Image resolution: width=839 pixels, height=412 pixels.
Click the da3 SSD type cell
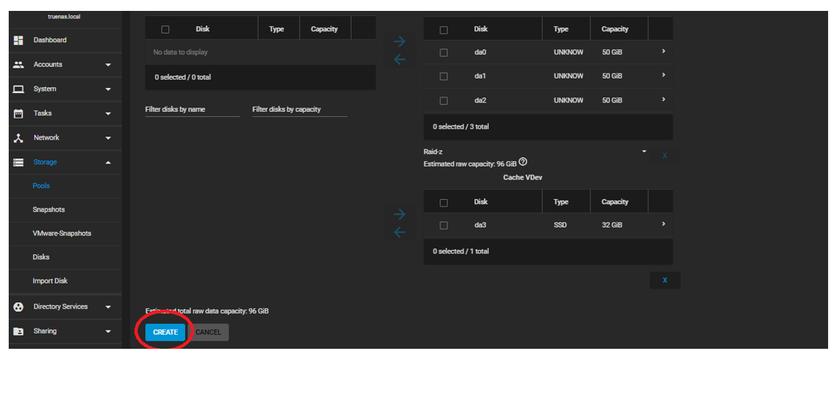click(560, 225)
